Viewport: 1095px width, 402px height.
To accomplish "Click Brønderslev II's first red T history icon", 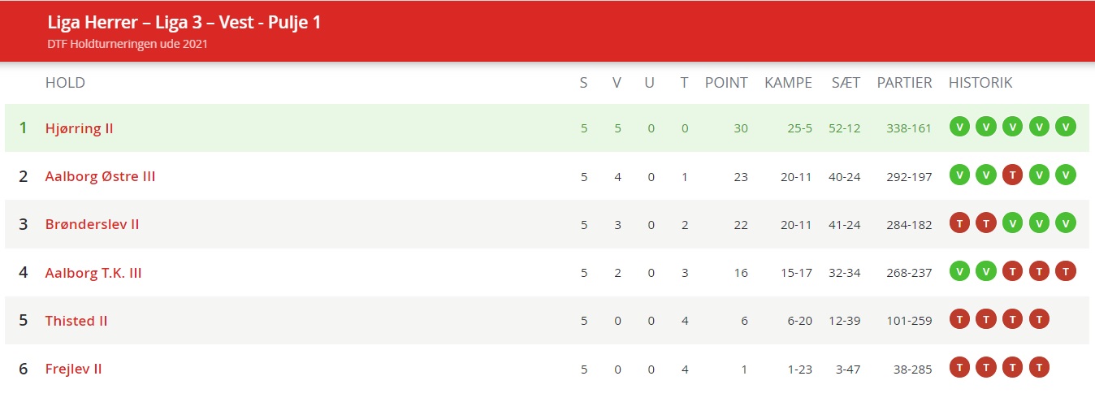I will point(959,223).
